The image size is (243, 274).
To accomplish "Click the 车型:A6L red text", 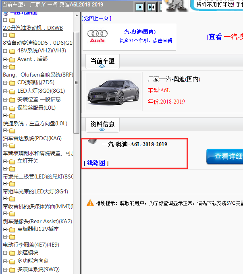I will coord(159,90).
